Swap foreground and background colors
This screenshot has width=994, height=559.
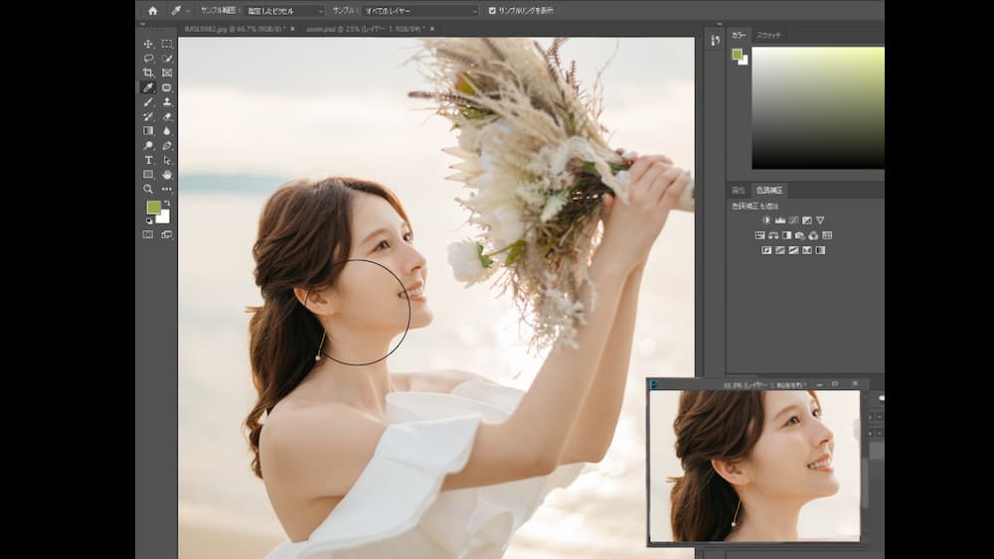(166, 203)
